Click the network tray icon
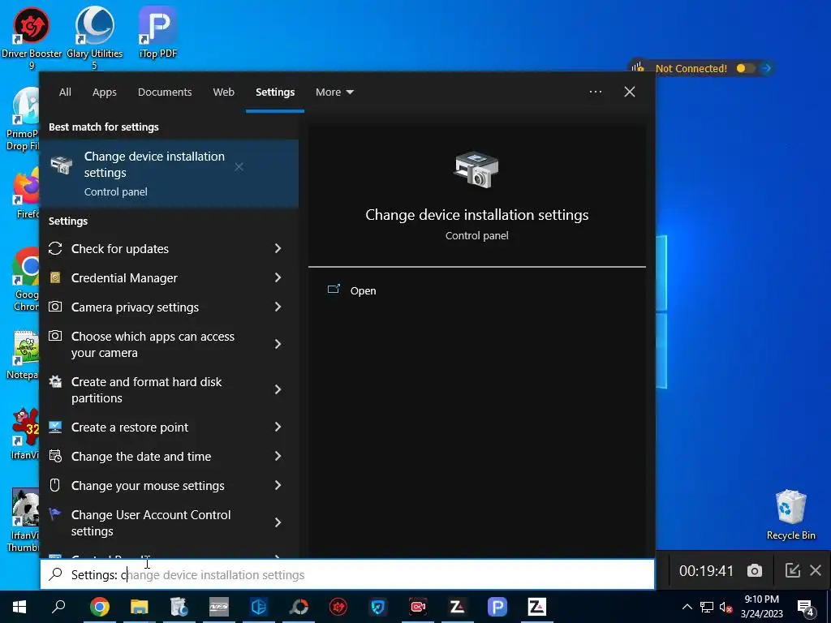 [x=707, y=607]
